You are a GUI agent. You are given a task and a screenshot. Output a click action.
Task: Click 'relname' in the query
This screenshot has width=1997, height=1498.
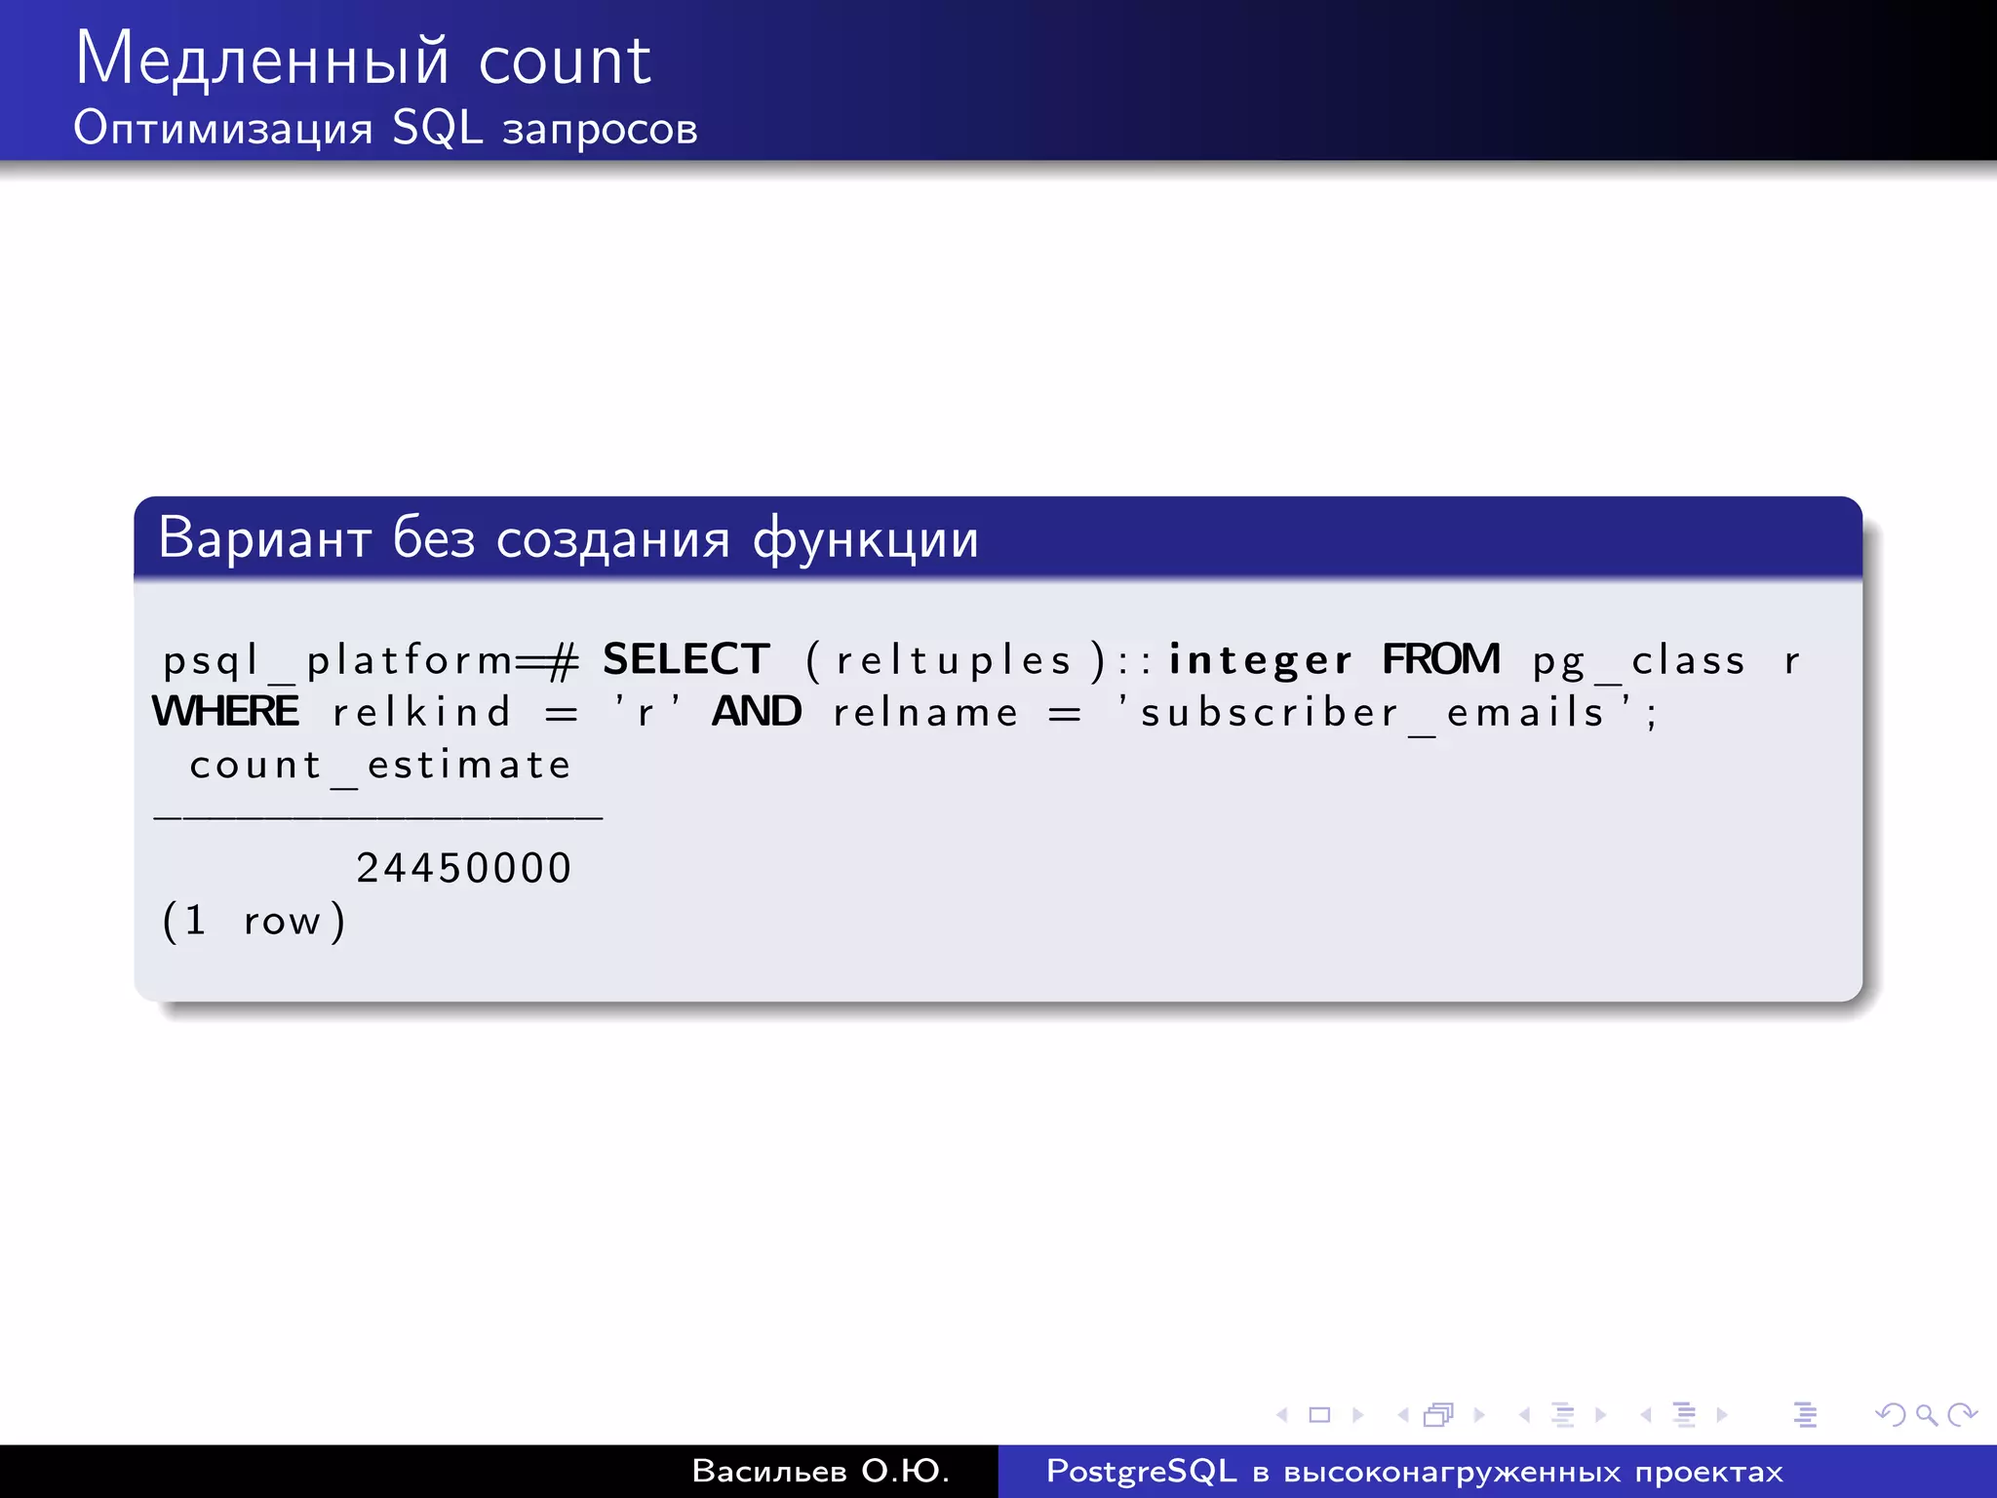[x=925, y=712]
